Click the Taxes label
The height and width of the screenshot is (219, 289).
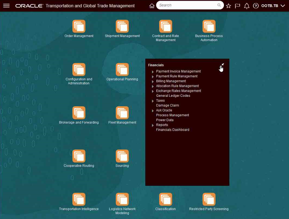tap(160, 101)
